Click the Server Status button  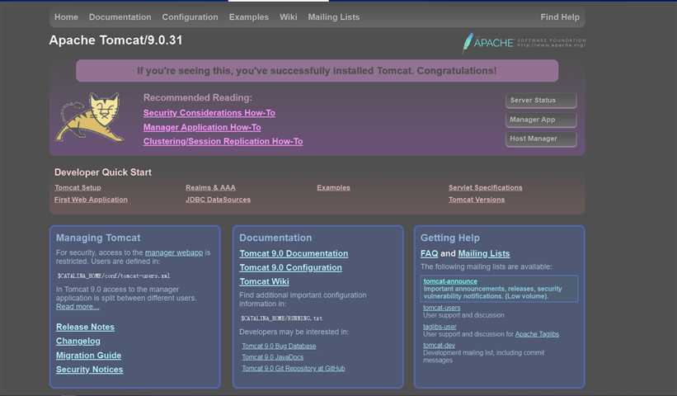541,101
